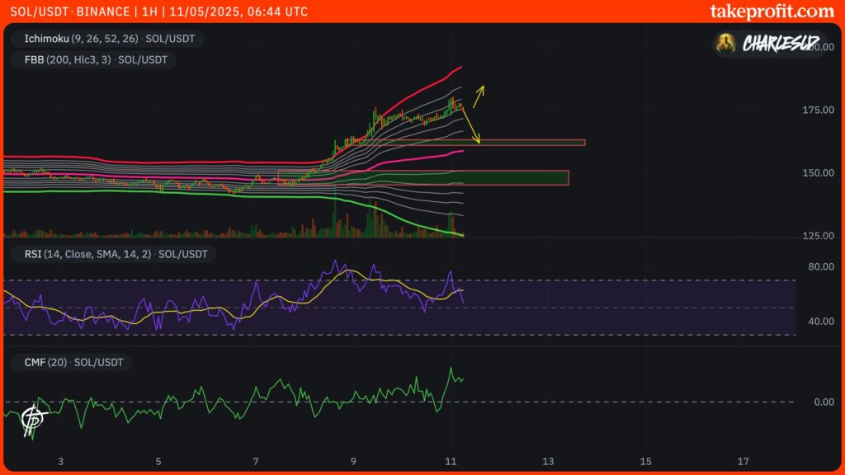Click the 11 date marker on time axis
Screen dimensions: 845x475
(x=451, y=461)
